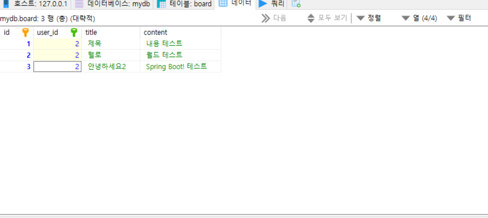Click the green foreign key icon

[74, 32]
